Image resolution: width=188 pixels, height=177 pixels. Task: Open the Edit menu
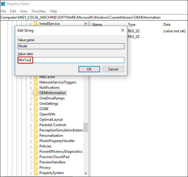(13, 11)
